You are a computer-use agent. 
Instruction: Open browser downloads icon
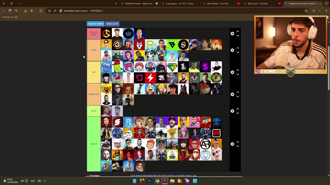[x=25, y=11]
